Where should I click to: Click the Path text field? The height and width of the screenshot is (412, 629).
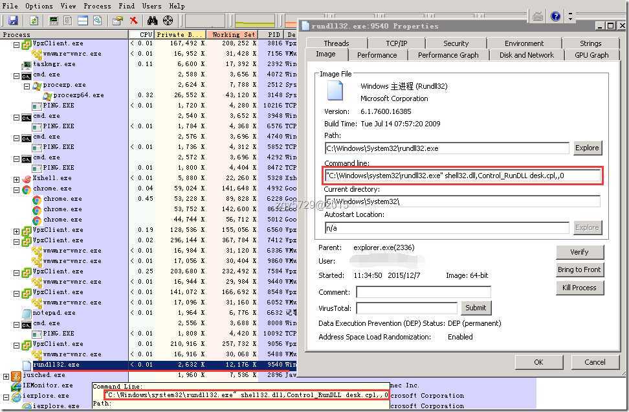tap(447, 148)
